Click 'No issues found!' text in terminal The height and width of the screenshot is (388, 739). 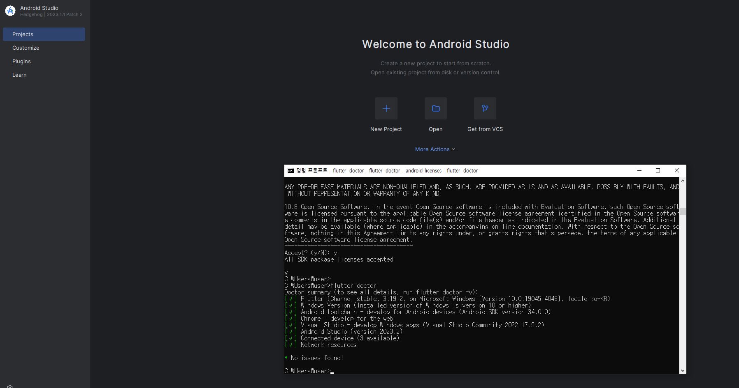point(317,358)
